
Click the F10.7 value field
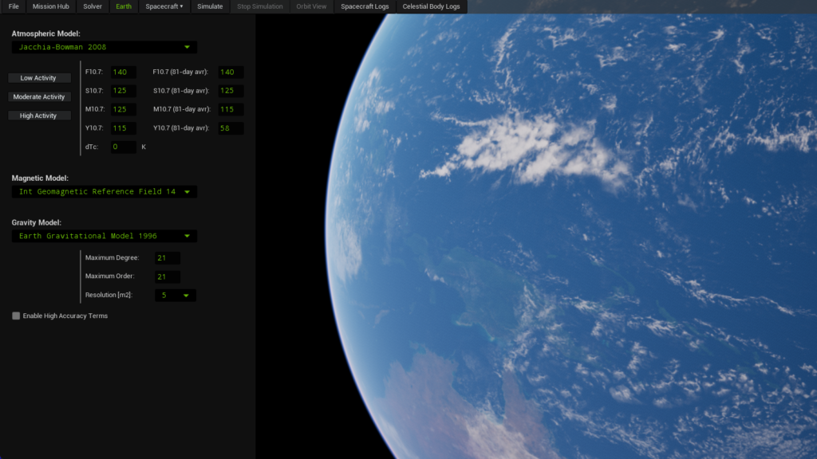click(x=123, y=73)
